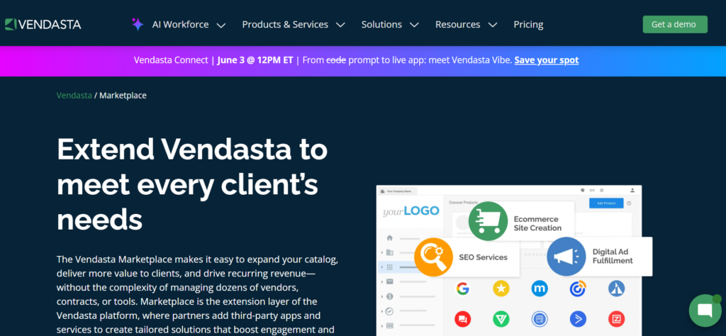The height and width of the screenshot is (336, 726).
Task: Click the June 3 @ 12PM ET text
Action: pyautogui.click(x=255, y=60)
